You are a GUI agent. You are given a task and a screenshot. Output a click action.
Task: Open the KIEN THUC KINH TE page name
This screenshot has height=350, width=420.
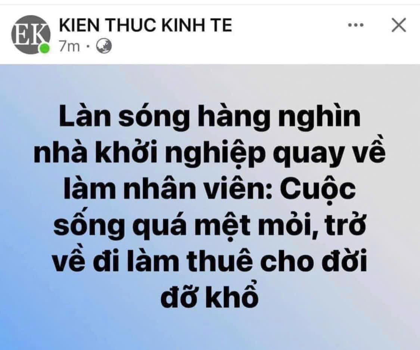click(x=146, y=25)
